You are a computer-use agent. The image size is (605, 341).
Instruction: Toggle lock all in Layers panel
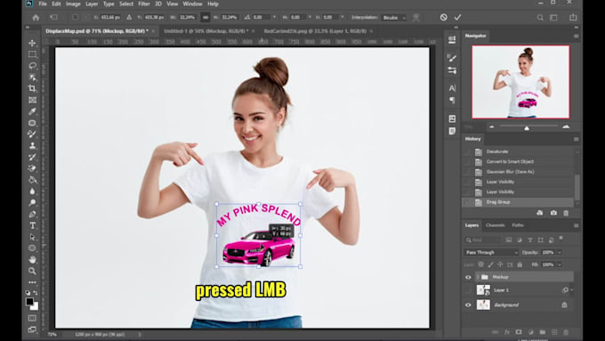tap(520, 264)
